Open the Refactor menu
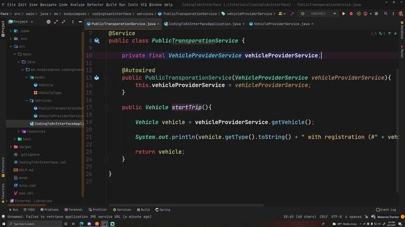The width and height of the screenshot is (405, 227). (x=95, y=4)
